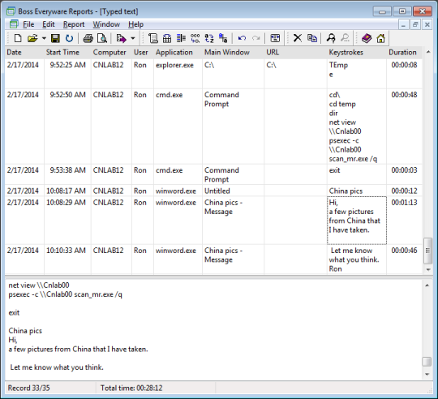Save the report with the floppy disk icon
Viewport: 438px width, 399px height.
coord(55,38)
